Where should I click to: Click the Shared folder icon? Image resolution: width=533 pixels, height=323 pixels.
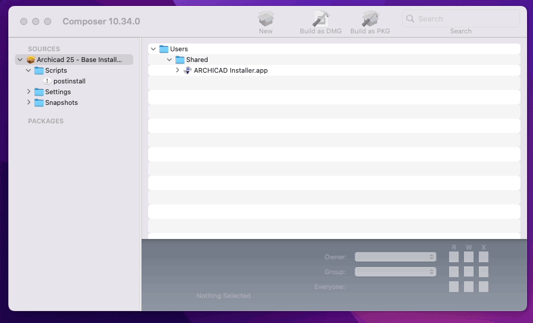coord(180,60)
